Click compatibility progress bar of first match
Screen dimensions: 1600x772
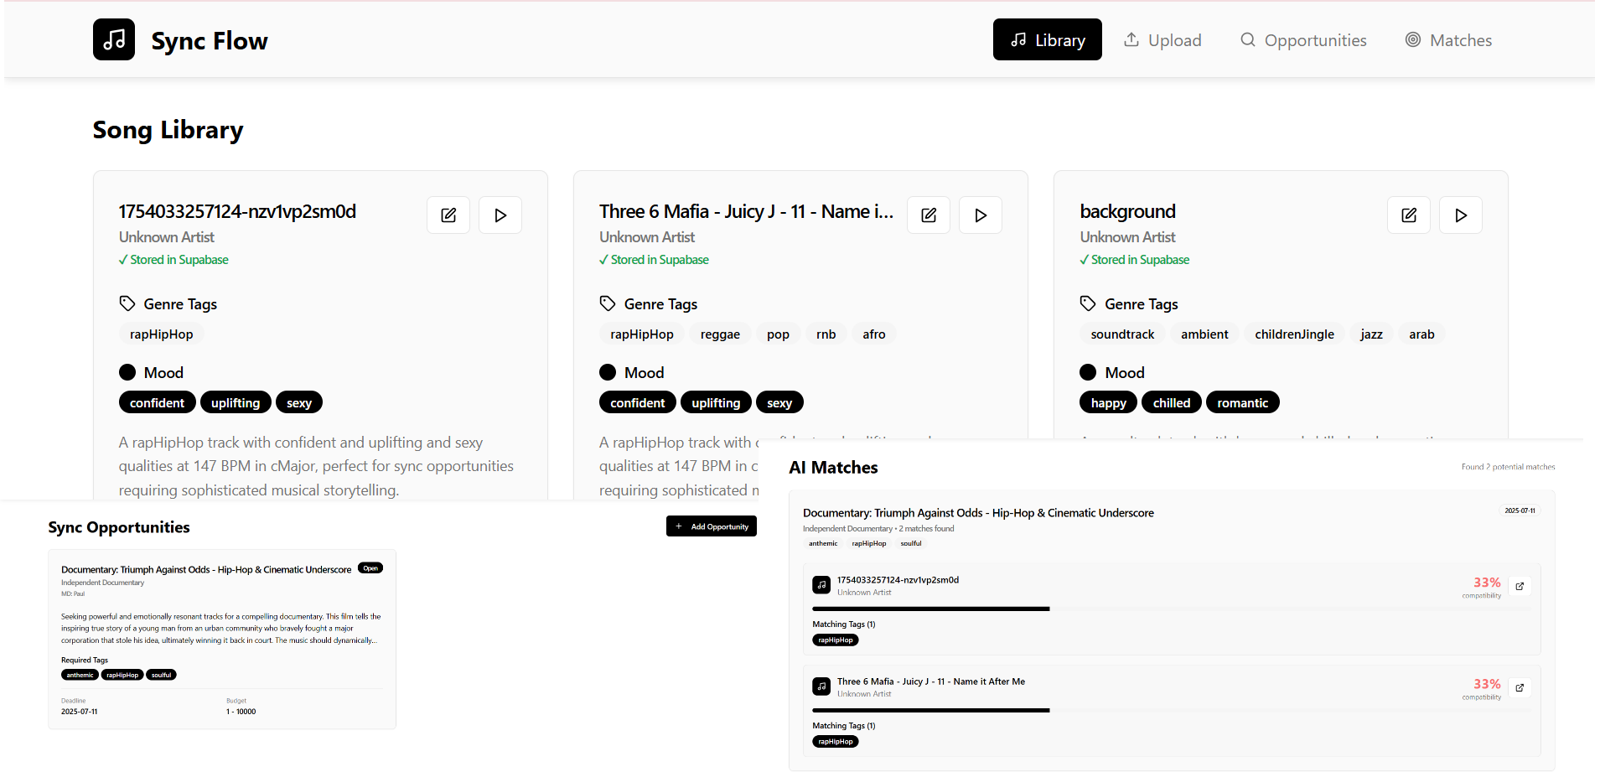tap(1170, 609)
